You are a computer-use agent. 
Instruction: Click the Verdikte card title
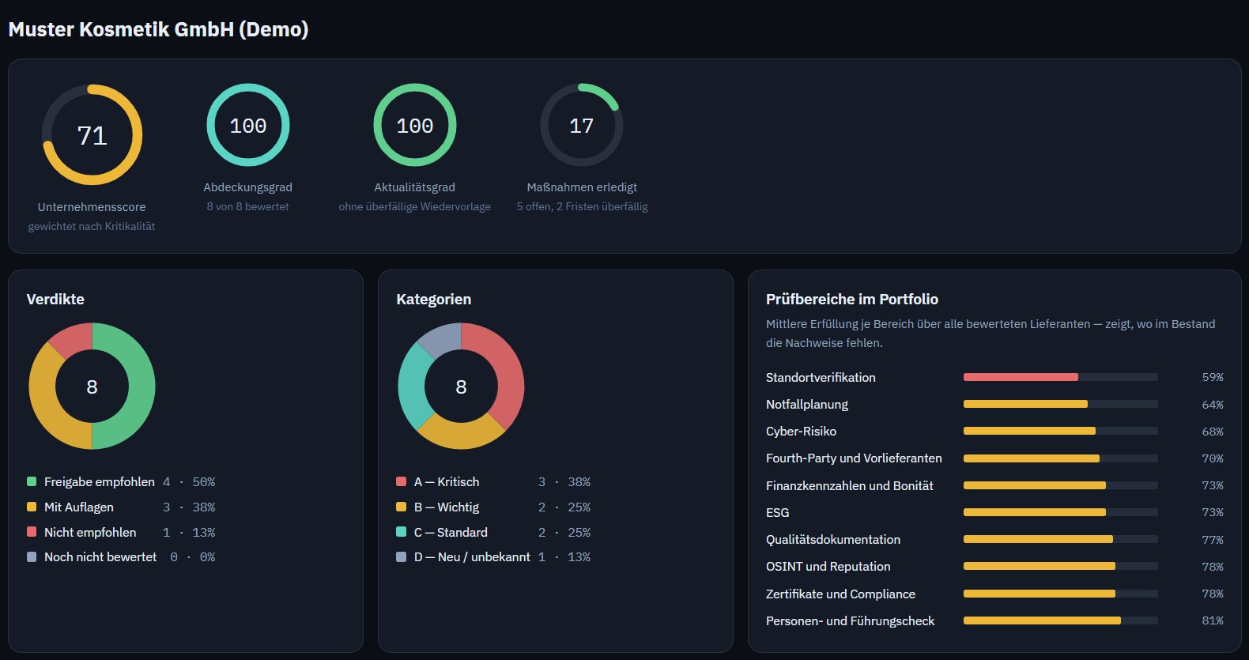coord(55,299)
